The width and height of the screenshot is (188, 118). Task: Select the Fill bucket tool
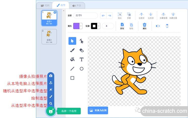click(x=72, y=59)
